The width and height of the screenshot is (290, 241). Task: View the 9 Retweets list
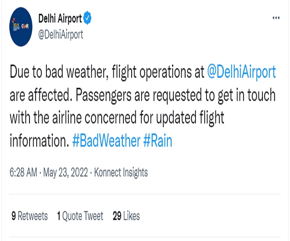[29, 216]
